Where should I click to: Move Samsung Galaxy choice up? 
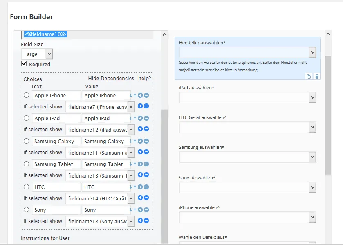135,141
